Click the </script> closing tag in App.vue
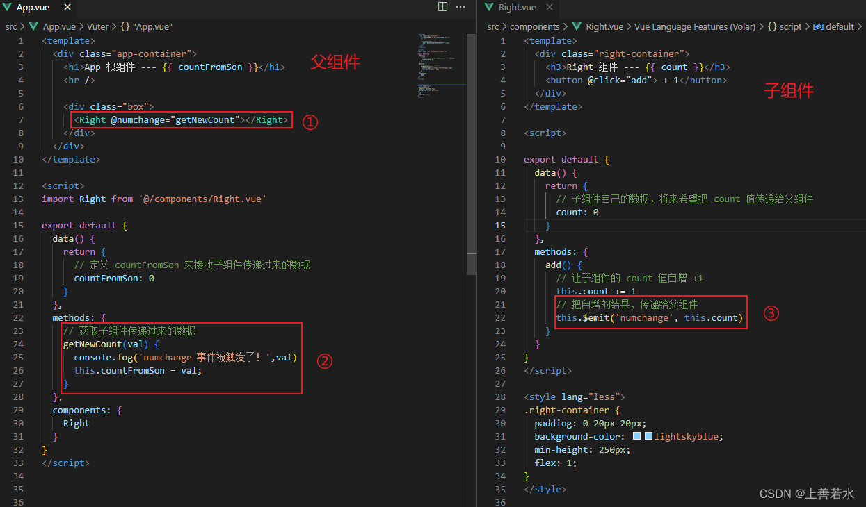The height and width of the screenshot is (507, 866). tap(65, 463)
